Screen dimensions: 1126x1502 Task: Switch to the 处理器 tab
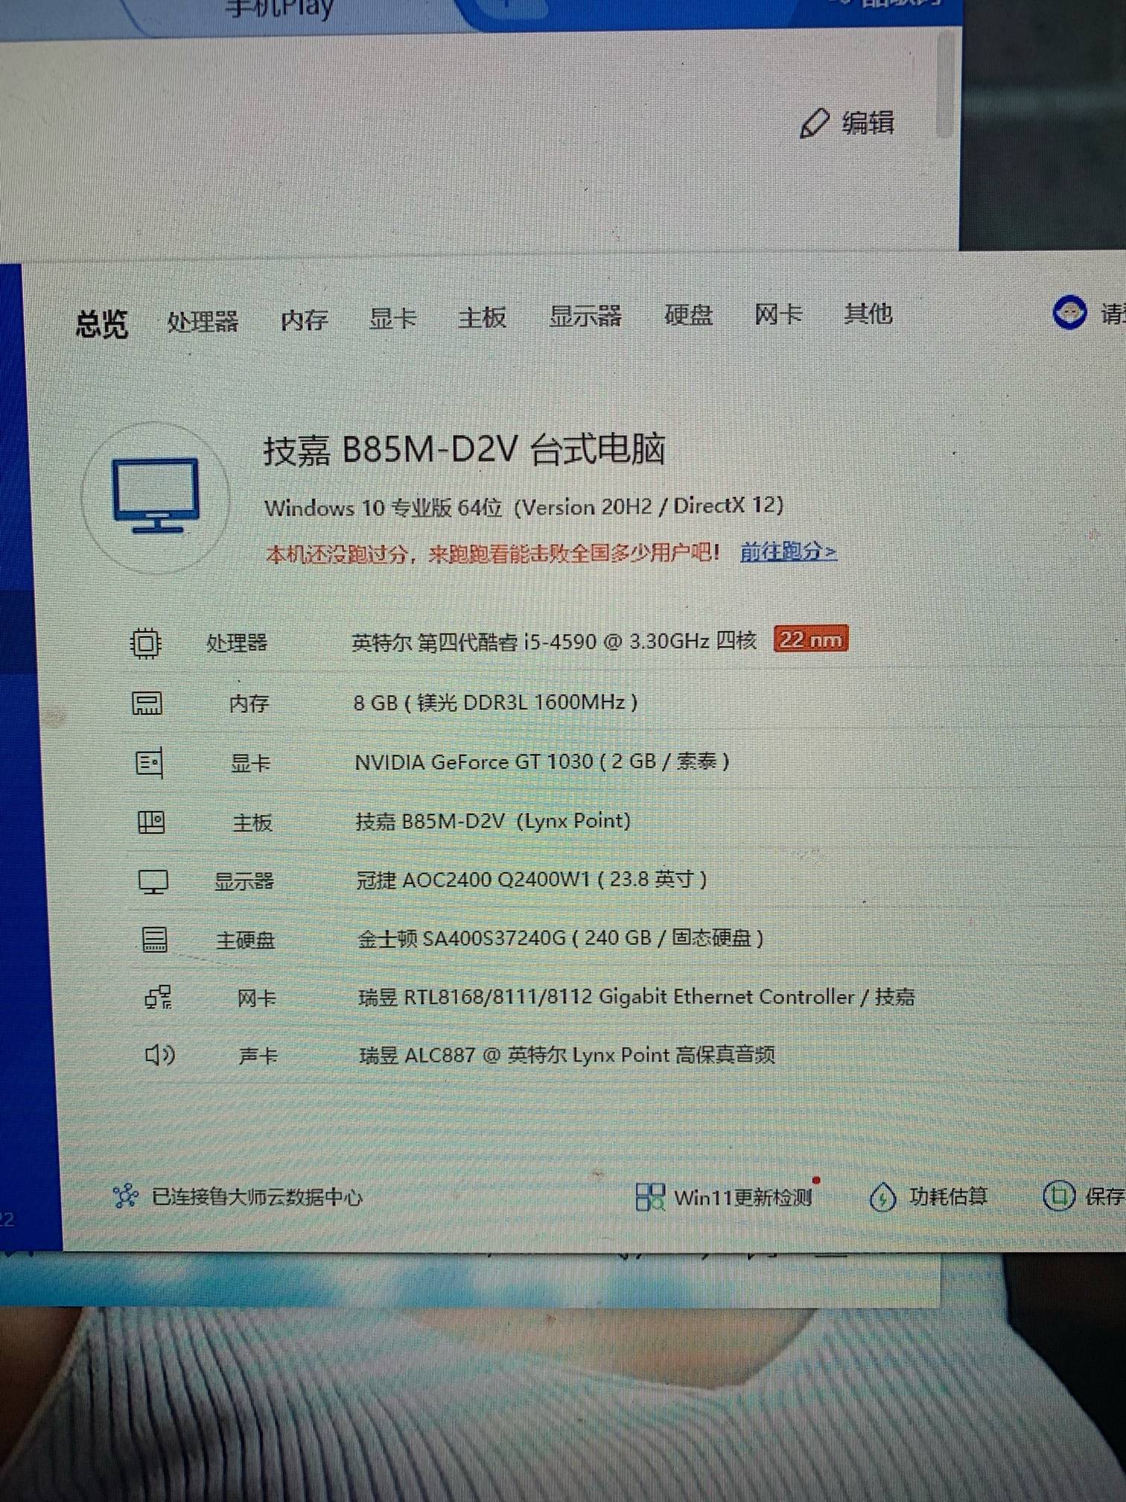203,321
